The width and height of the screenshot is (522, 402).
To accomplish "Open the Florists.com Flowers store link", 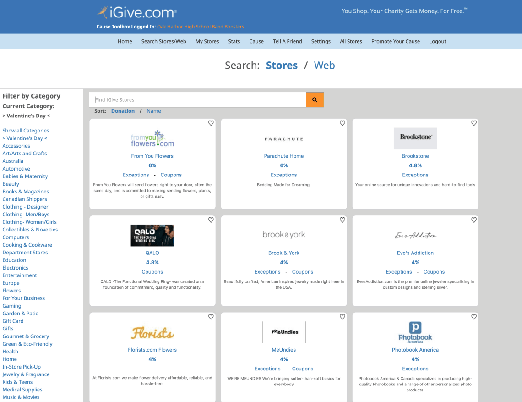I will 152,350.
